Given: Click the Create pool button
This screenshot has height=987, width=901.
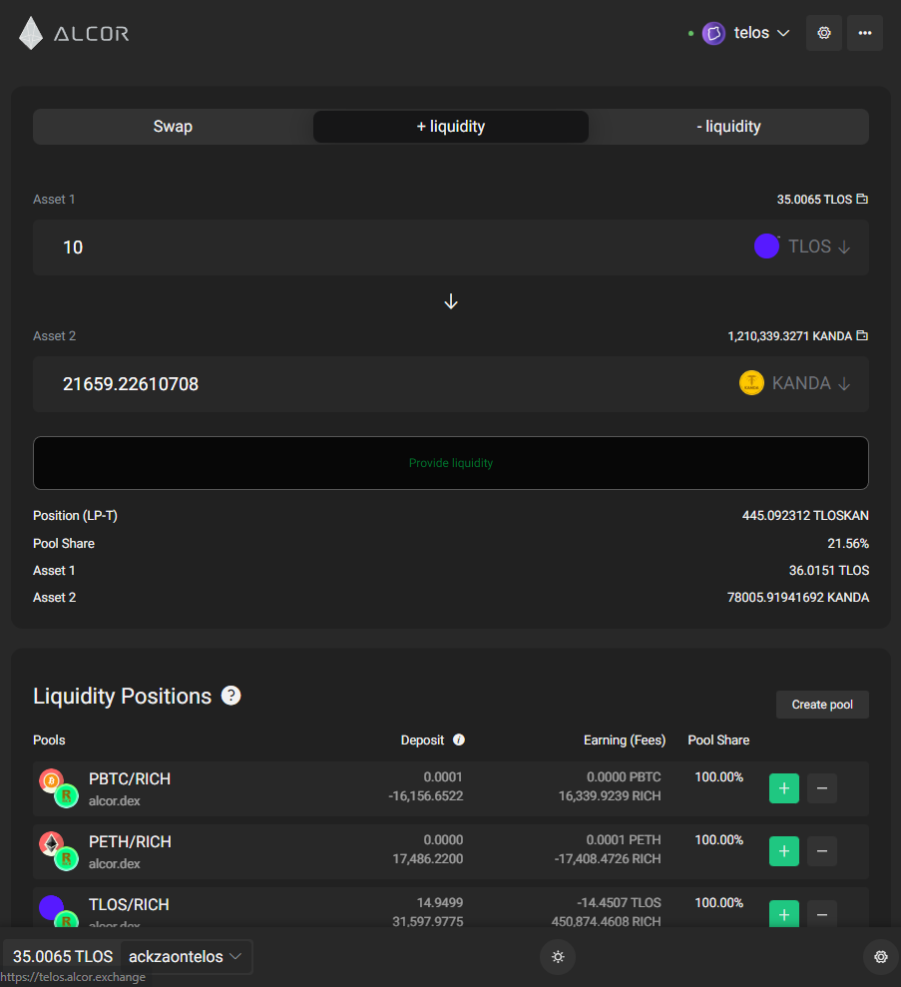Looking at the screenshot, I should (822, 705).
